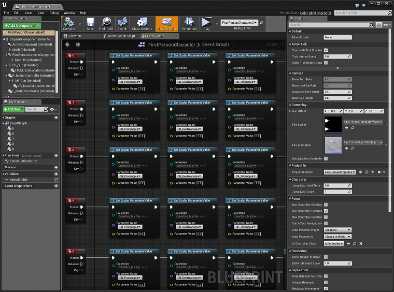Use selected asset arrow for Fire Animation
Screen dimensions: 394x292
coord(346,148)
